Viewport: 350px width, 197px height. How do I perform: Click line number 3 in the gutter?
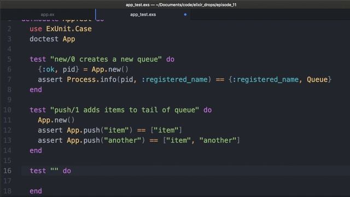coord(9,39)
